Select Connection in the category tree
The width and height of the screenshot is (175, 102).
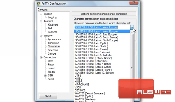tap(50, 57)
